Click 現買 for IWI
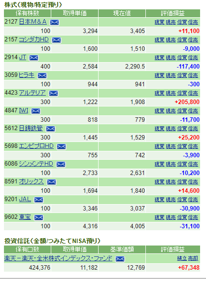Viewport: 206px width, 282px height. click(160, 111)
